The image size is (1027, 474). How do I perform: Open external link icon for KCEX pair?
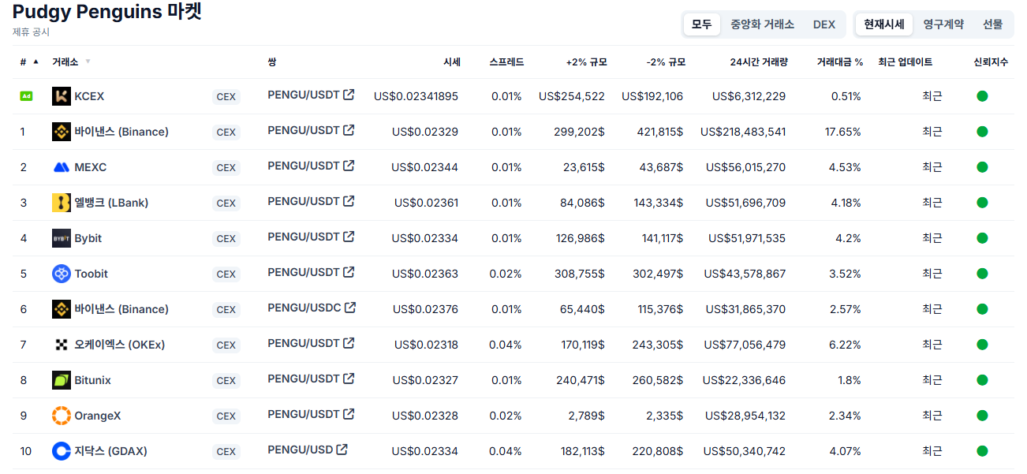[349, 95]
